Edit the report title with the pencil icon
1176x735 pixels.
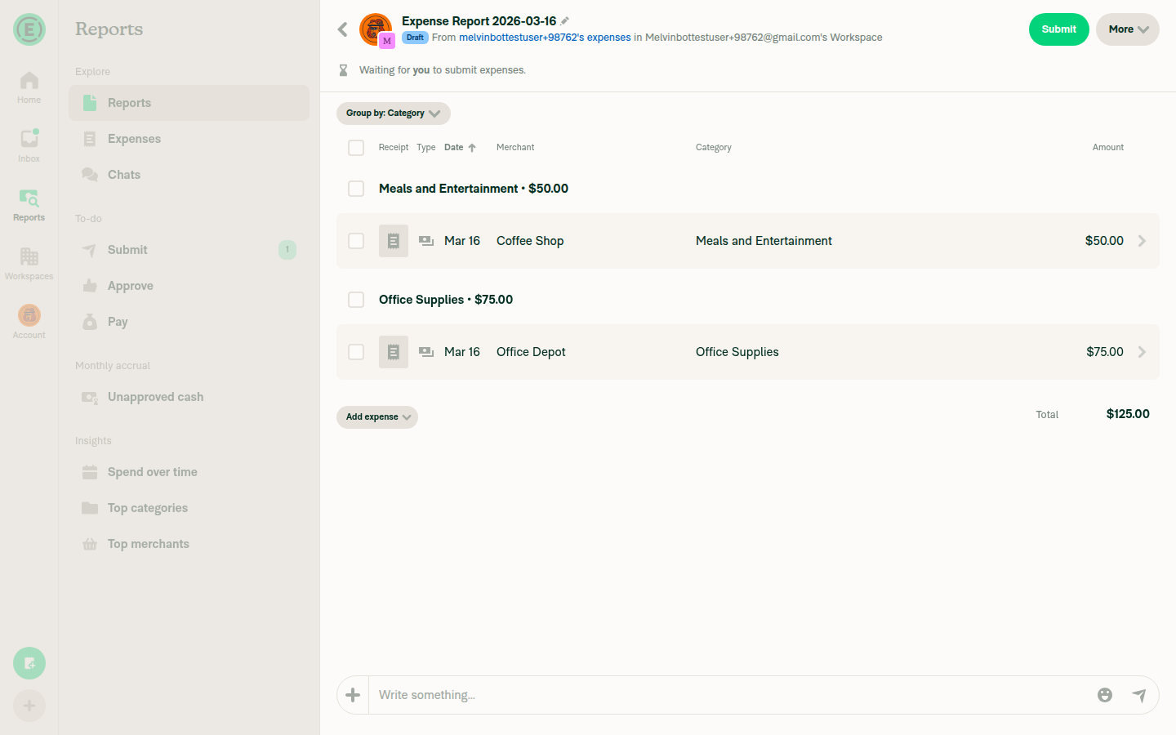coord(565,20)
